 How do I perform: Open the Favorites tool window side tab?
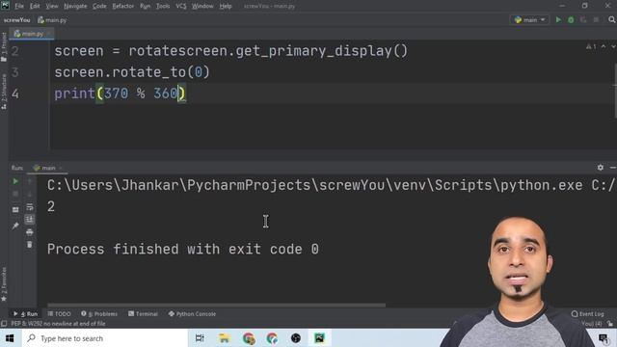[4, 284]
